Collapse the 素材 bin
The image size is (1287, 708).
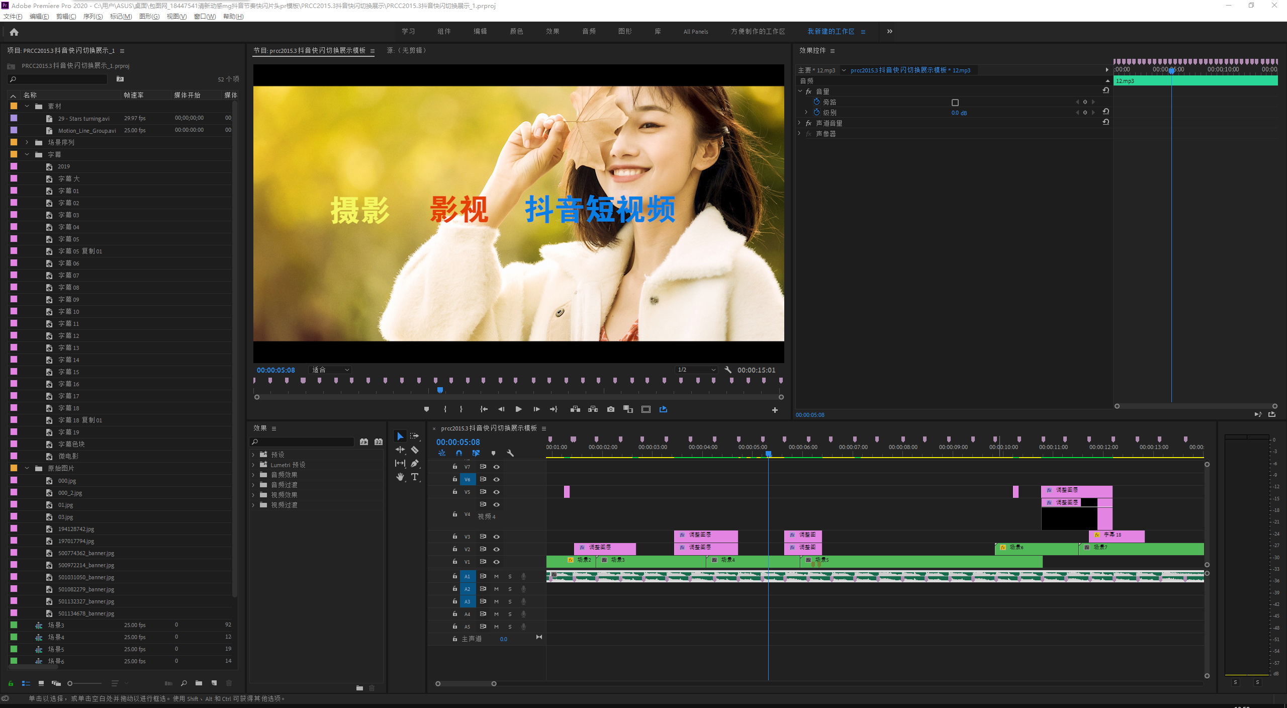27,106
